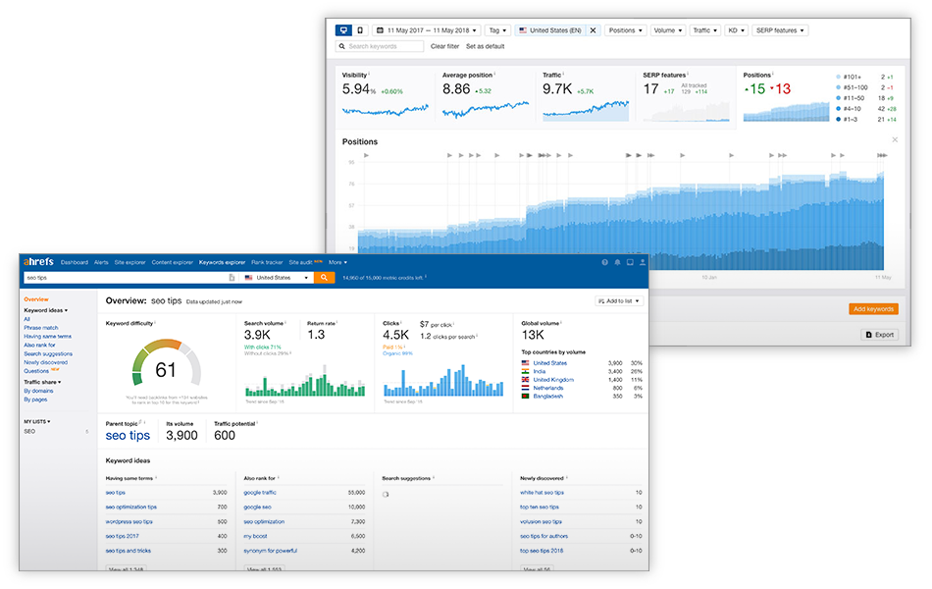Viewport: 932px width, 589px height.
Task: Open Phrase match in the sidebar
Action: click(41, 328)
